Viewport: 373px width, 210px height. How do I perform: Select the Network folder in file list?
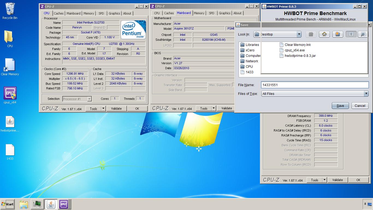249,61
